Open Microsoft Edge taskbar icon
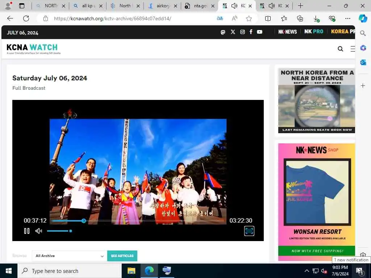Viewport: 371px width, 278px height. tap(149, 271)
